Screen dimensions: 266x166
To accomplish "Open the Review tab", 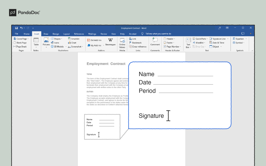I will click(x=104, y=34).
